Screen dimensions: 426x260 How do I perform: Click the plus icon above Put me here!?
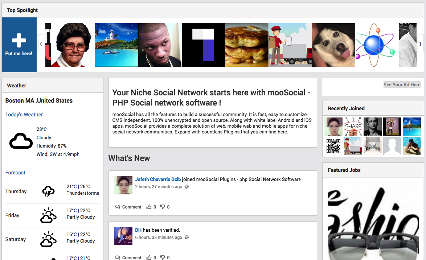pyautogui.click(x=19, y=41)
